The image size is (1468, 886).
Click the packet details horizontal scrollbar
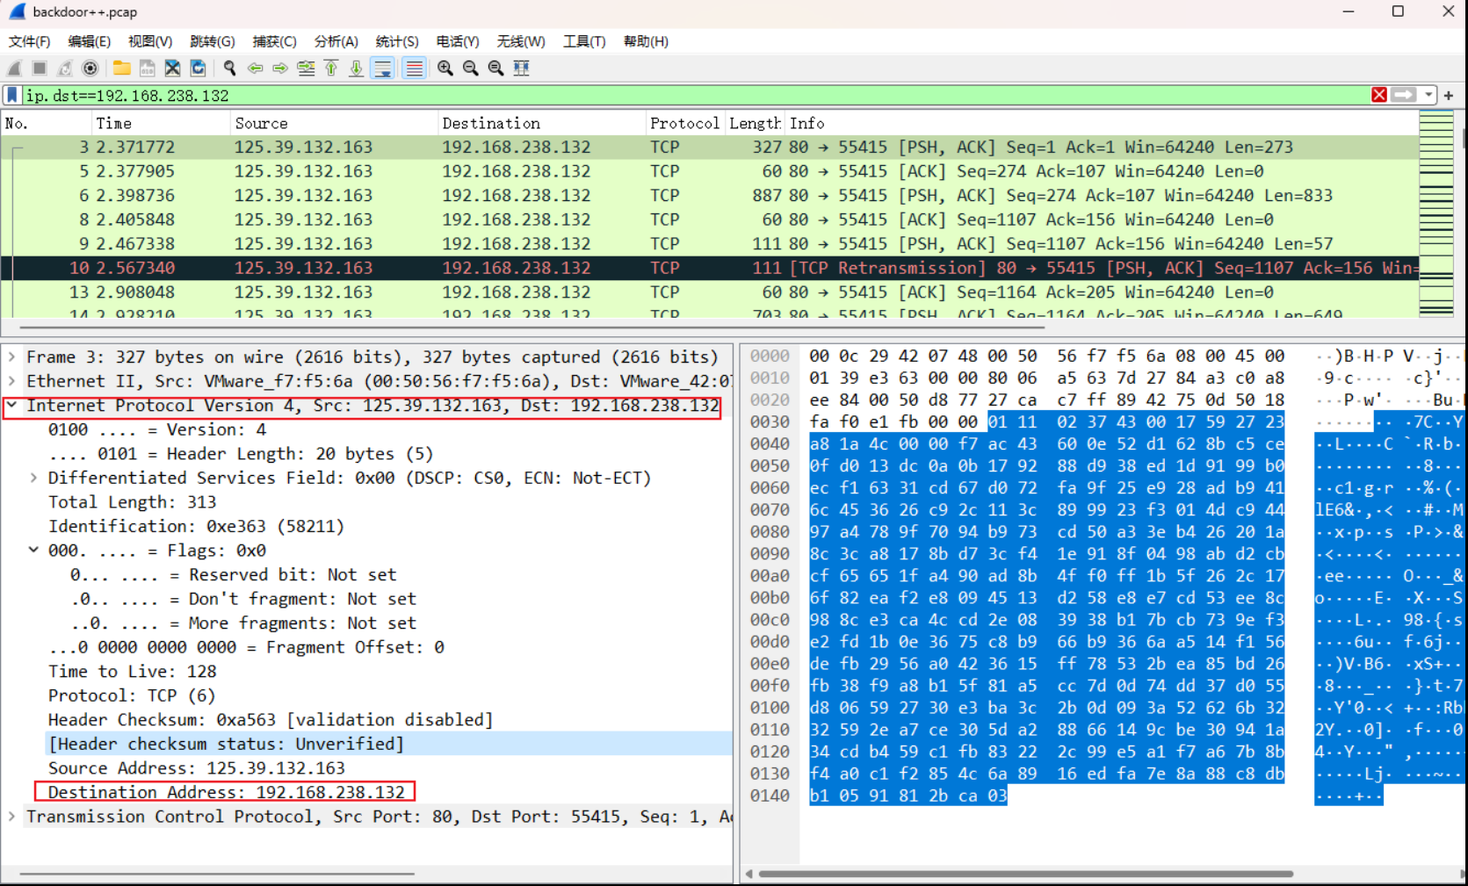(x=216, y=874)
